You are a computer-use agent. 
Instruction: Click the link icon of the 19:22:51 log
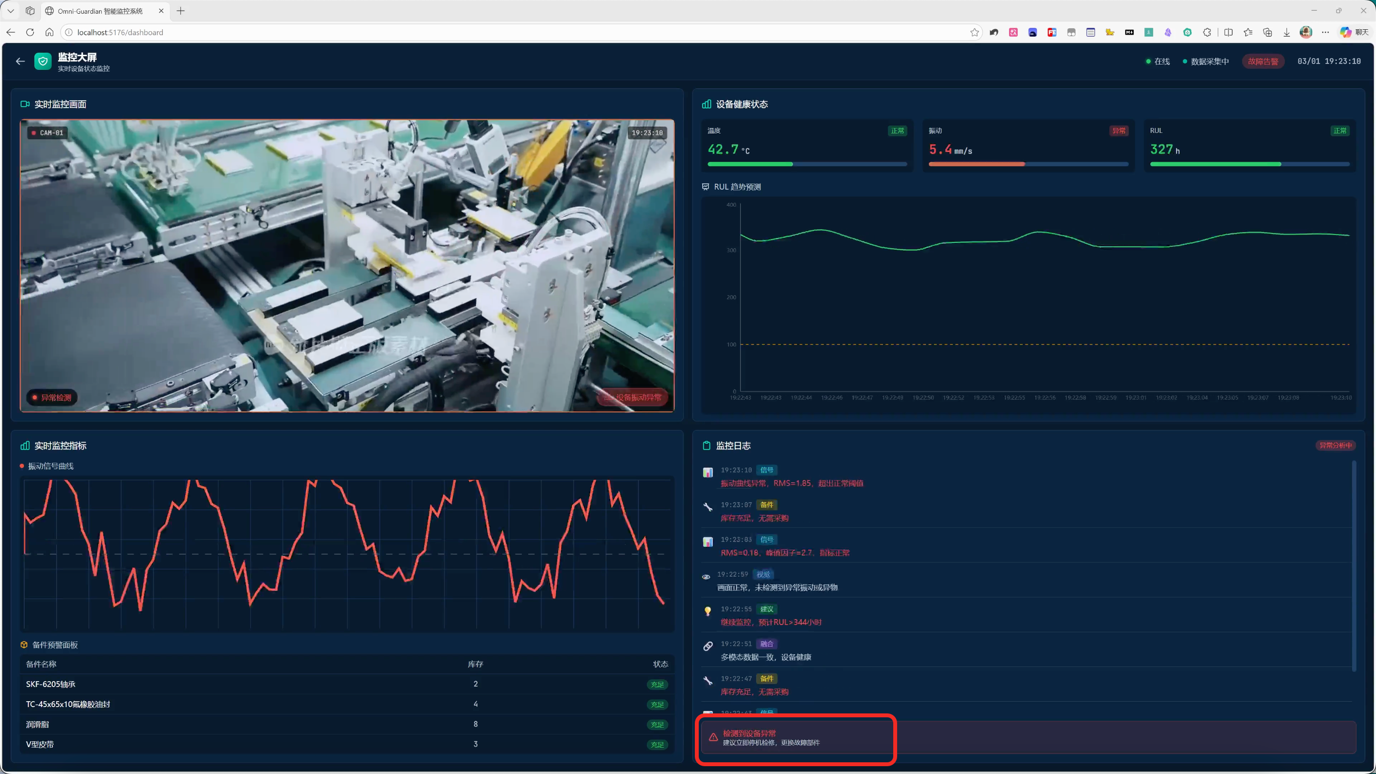(708, 646)
